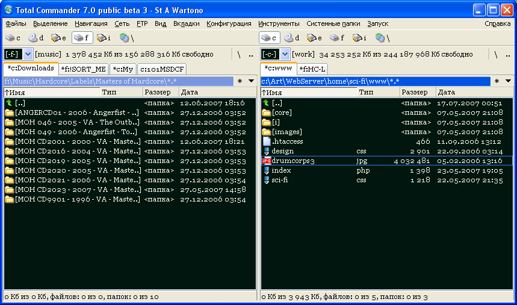Select the index php file icon
The height and width of the screenshot is (305, 517).
pyautogui.click(x=267, y=170)
